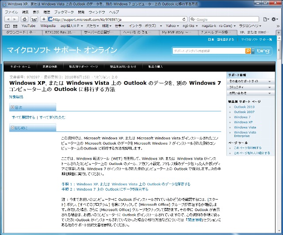Open the Home page icon
The height and width of the screenshot is (235, 283).
pyautogui.click(x=25, y=19)
